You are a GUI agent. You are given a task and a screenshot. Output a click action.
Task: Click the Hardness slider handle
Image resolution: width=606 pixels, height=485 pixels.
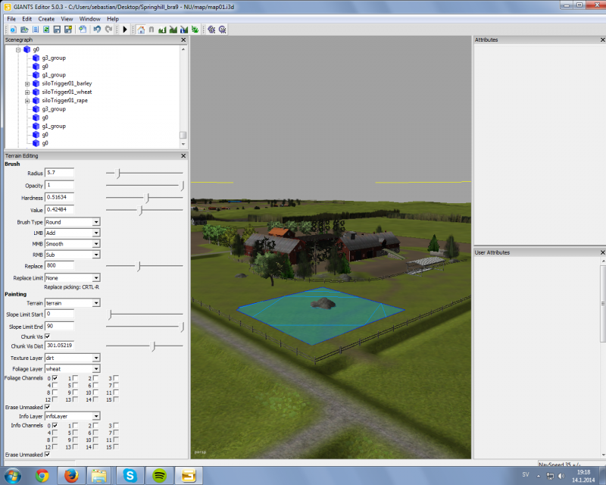(147, 198)
